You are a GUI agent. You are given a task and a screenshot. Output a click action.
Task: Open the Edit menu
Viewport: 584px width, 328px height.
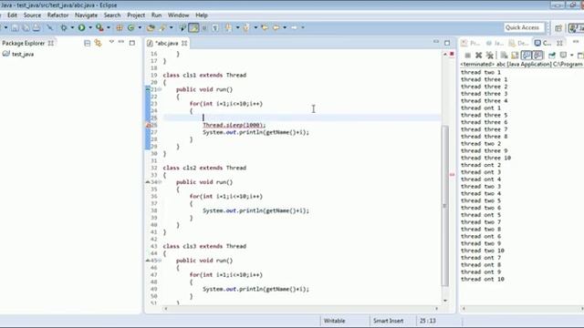(x=12, y=15)
